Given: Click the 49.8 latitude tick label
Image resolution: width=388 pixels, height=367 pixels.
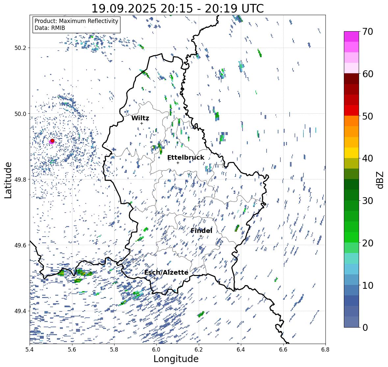Looking at the screenshot, I should [x=20, y=179].
